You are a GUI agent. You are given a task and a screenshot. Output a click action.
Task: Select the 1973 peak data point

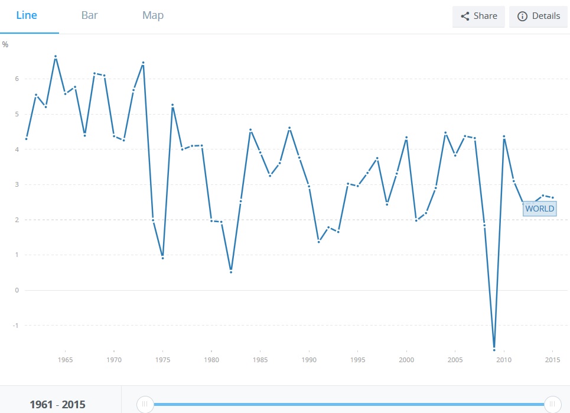143,63
